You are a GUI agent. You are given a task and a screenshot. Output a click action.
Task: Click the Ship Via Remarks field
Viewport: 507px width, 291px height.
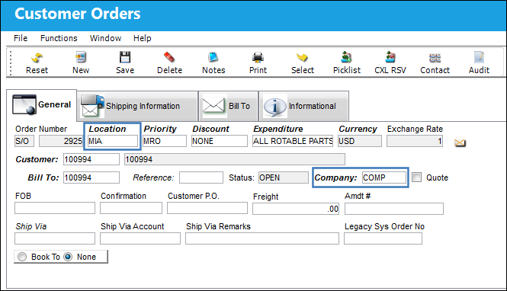262,238
